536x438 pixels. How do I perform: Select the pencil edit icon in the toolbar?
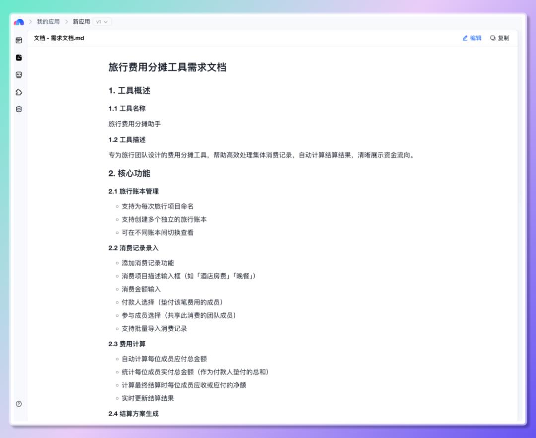pos(465,38)
